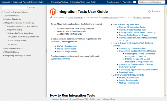Jump to Customizing Application Shutdown Method
Viewport: 167px width, 101px height.
tap(138, 70)
